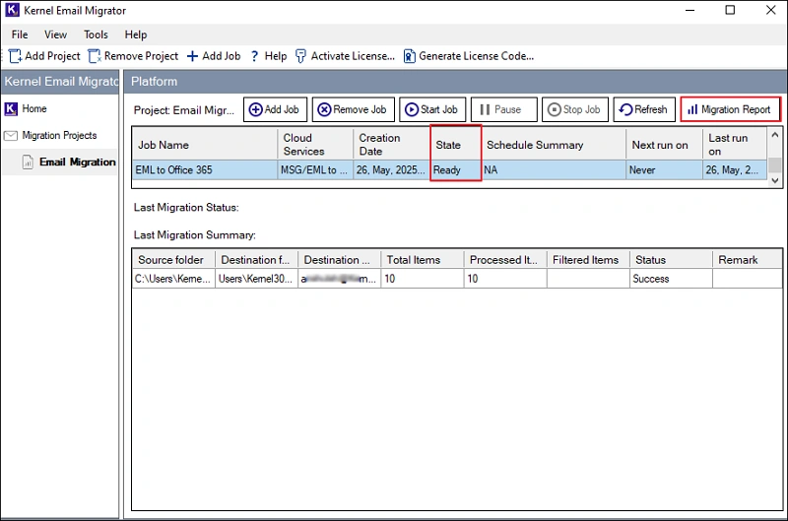This screenshot has width=788, height=521.
Task: Click the Generate License Code icon
Action: coord(410,56)
